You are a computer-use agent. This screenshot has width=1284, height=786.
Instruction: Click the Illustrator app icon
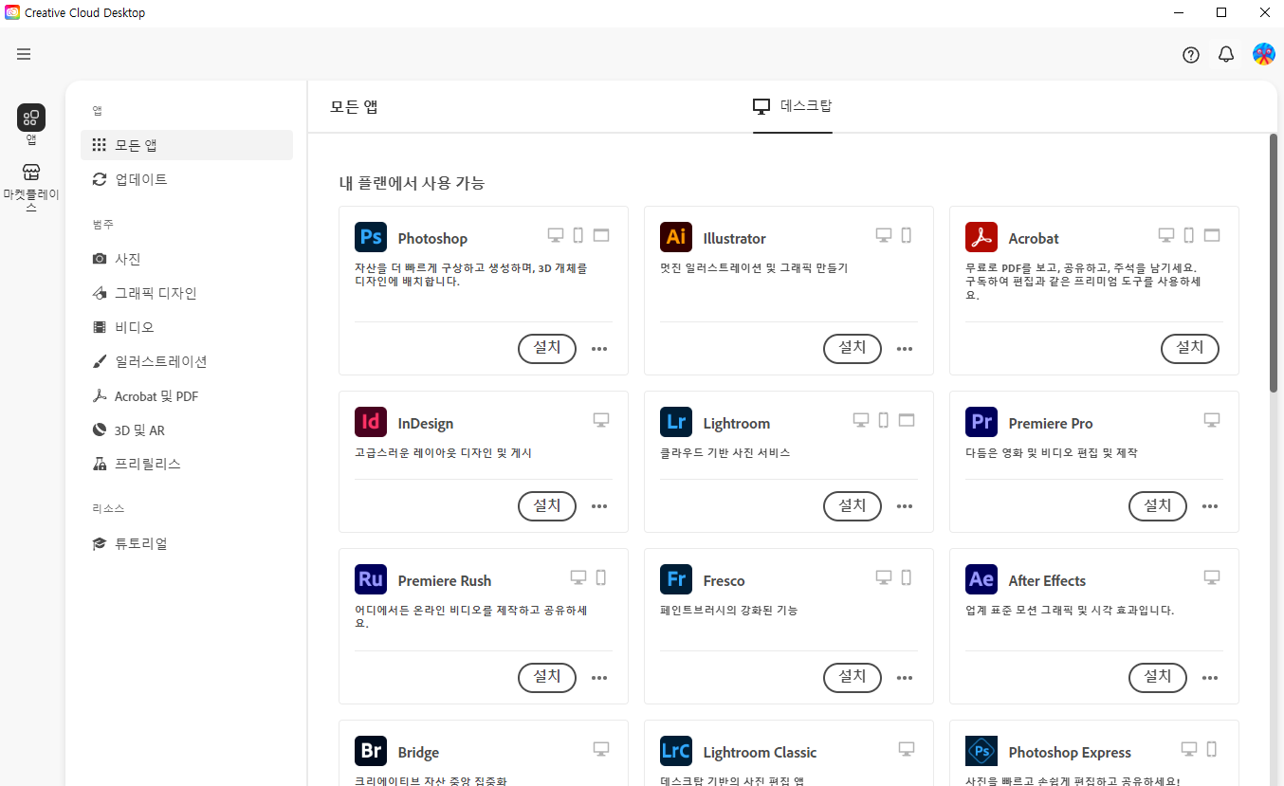[x=675, y=237]
